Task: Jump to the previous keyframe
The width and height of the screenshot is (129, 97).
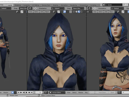Action: (x=21, y=92)
